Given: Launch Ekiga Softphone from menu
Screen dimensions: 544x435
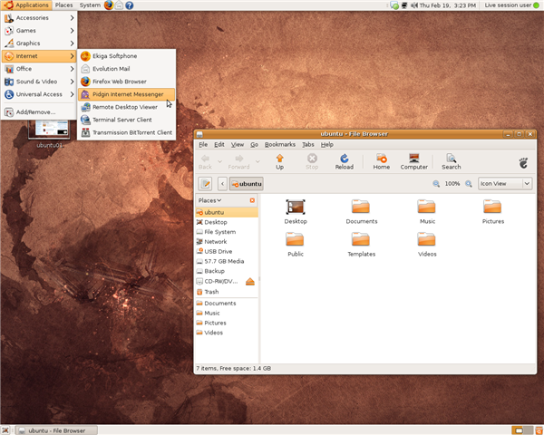Looking at the screenshot, I should [127, 56].
